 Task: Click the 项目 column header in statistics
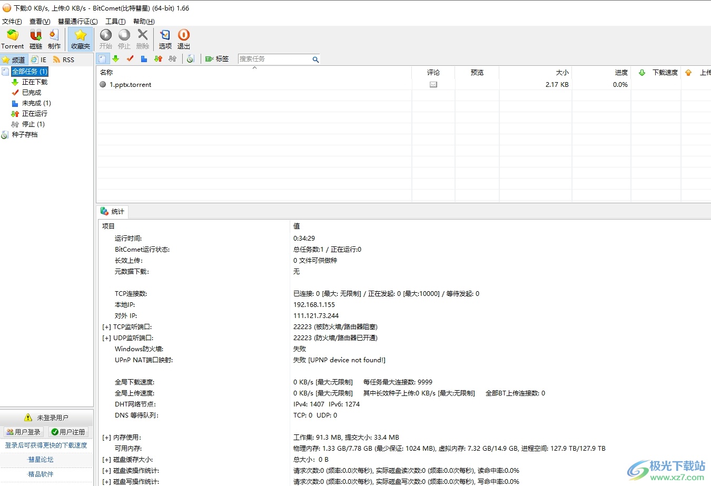(194, 226)
